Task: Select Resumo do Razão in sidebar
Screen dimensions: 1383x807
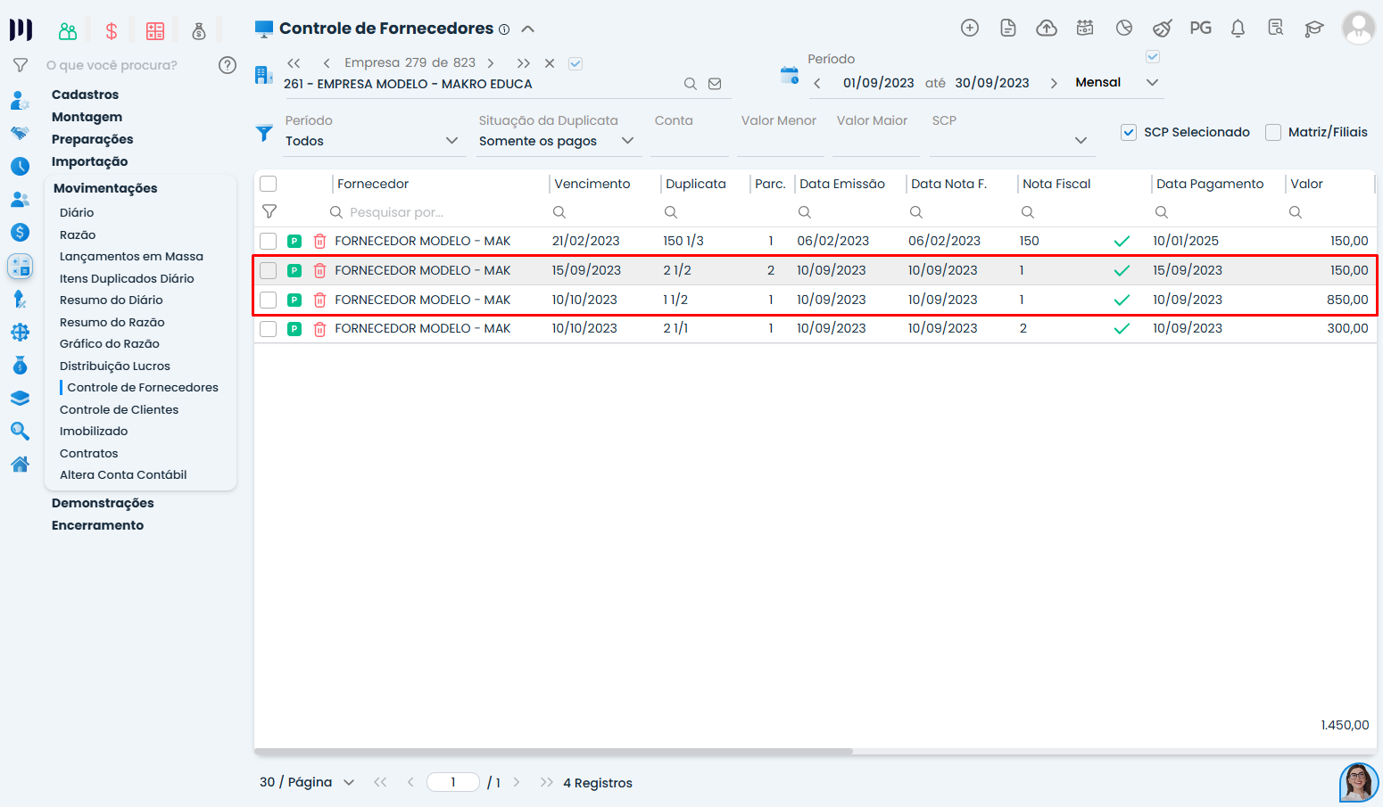Action: point(112,322)
